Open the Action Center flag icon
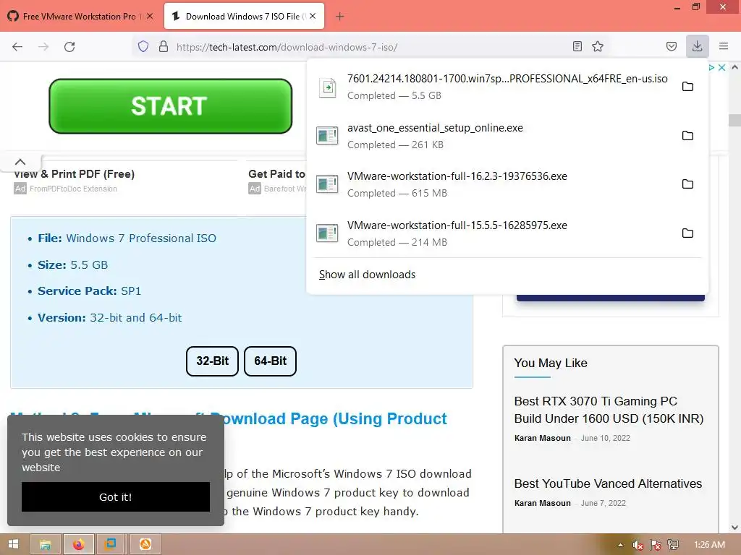Image resolution: width=741 pixels, height=555 pixels. click(656, 545)
